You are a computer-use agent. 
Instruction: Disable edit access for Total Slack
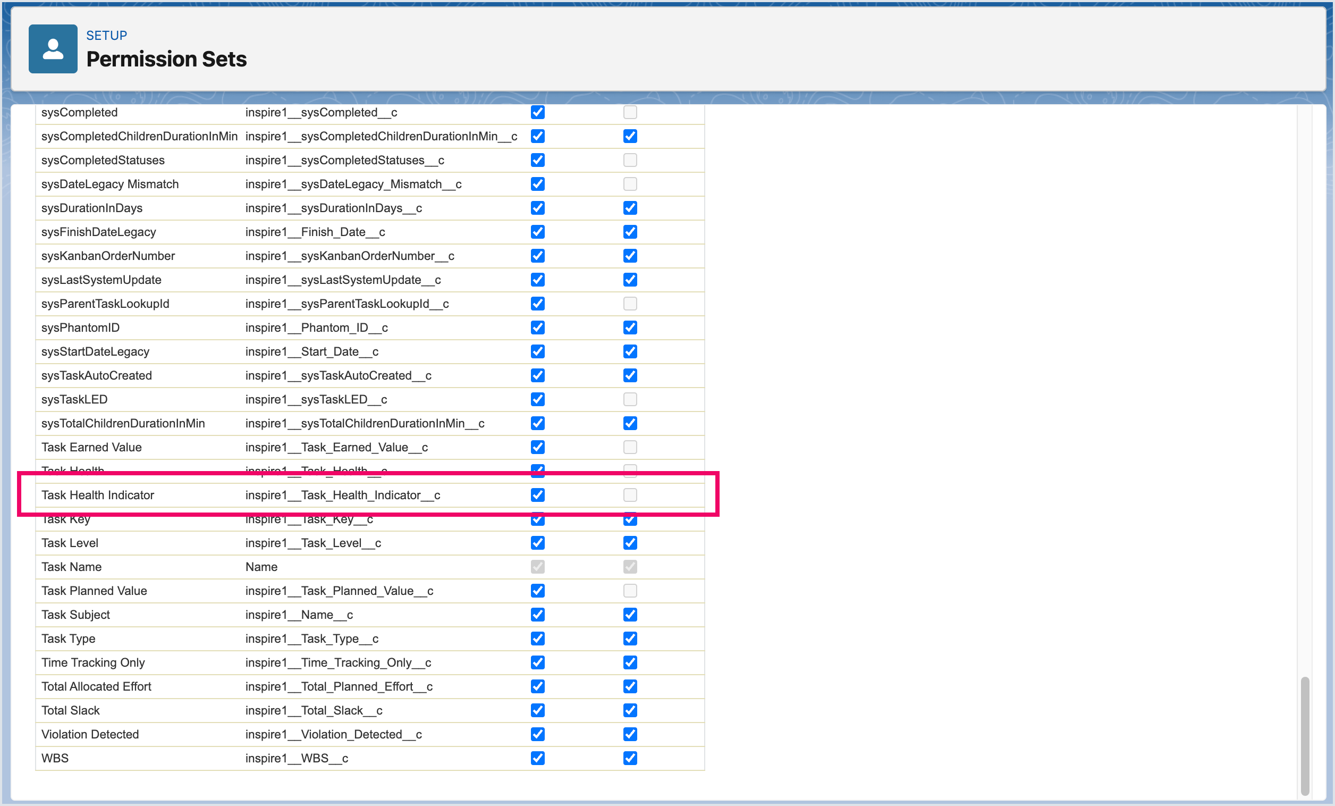pyautogui.click(x=630, y=710)
